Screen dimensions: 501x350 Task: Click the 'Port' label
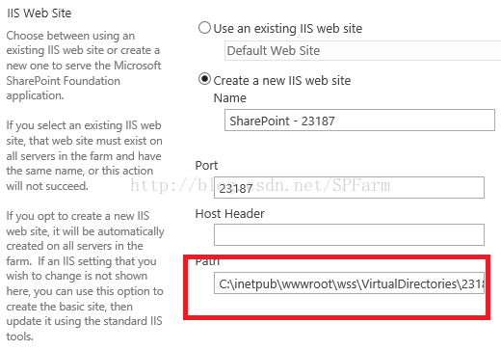pyautogui.click(x=206, y=166)
